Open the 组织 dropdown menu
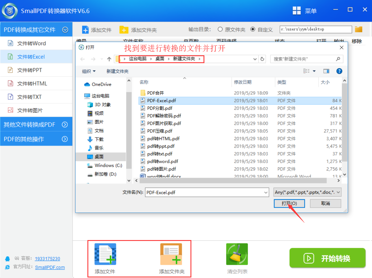Image resolution: width=372 pixels, height=278 pixels. 89,71
